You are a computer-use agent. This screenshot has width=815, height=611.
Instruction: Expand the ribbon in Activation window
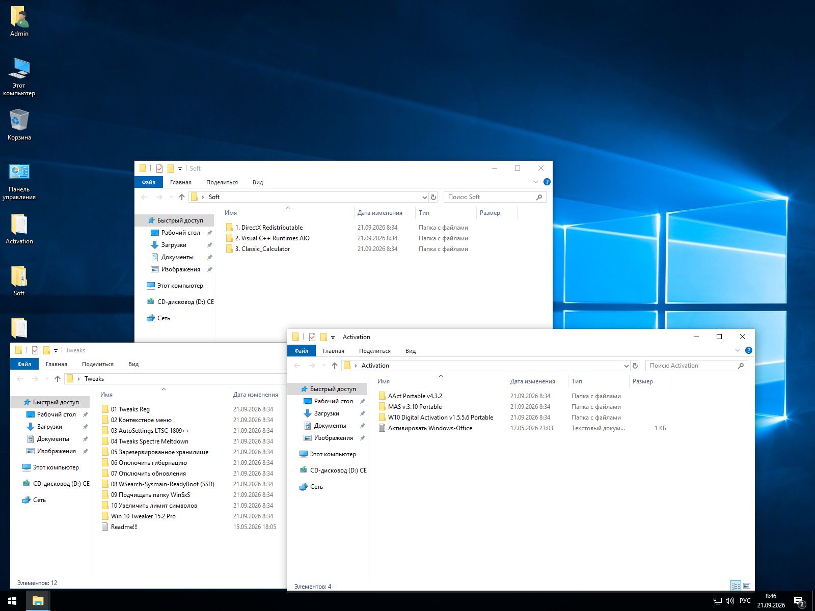[x=737, y=350]
